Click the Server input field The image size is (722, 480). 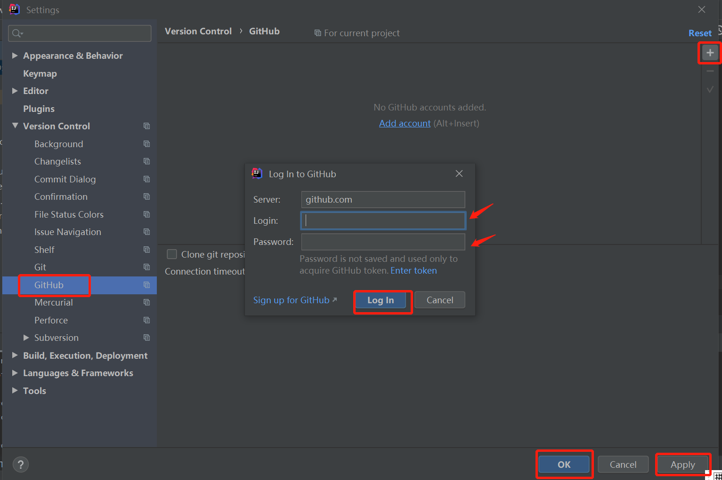pos(383,199)
